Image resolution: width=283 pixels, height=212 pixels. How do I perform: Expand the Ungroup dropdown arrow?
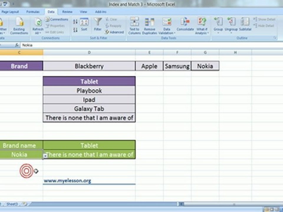click(x=231, y=33)
